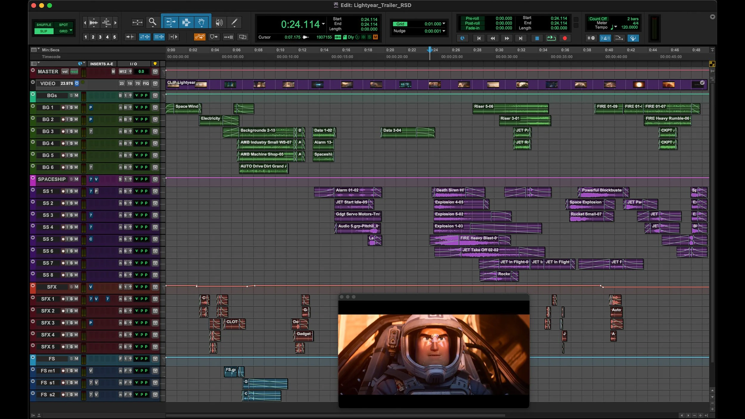Toggle the metronome click icon
The height and width of the screenshot is (419, 745).
(x=605, y=38)
